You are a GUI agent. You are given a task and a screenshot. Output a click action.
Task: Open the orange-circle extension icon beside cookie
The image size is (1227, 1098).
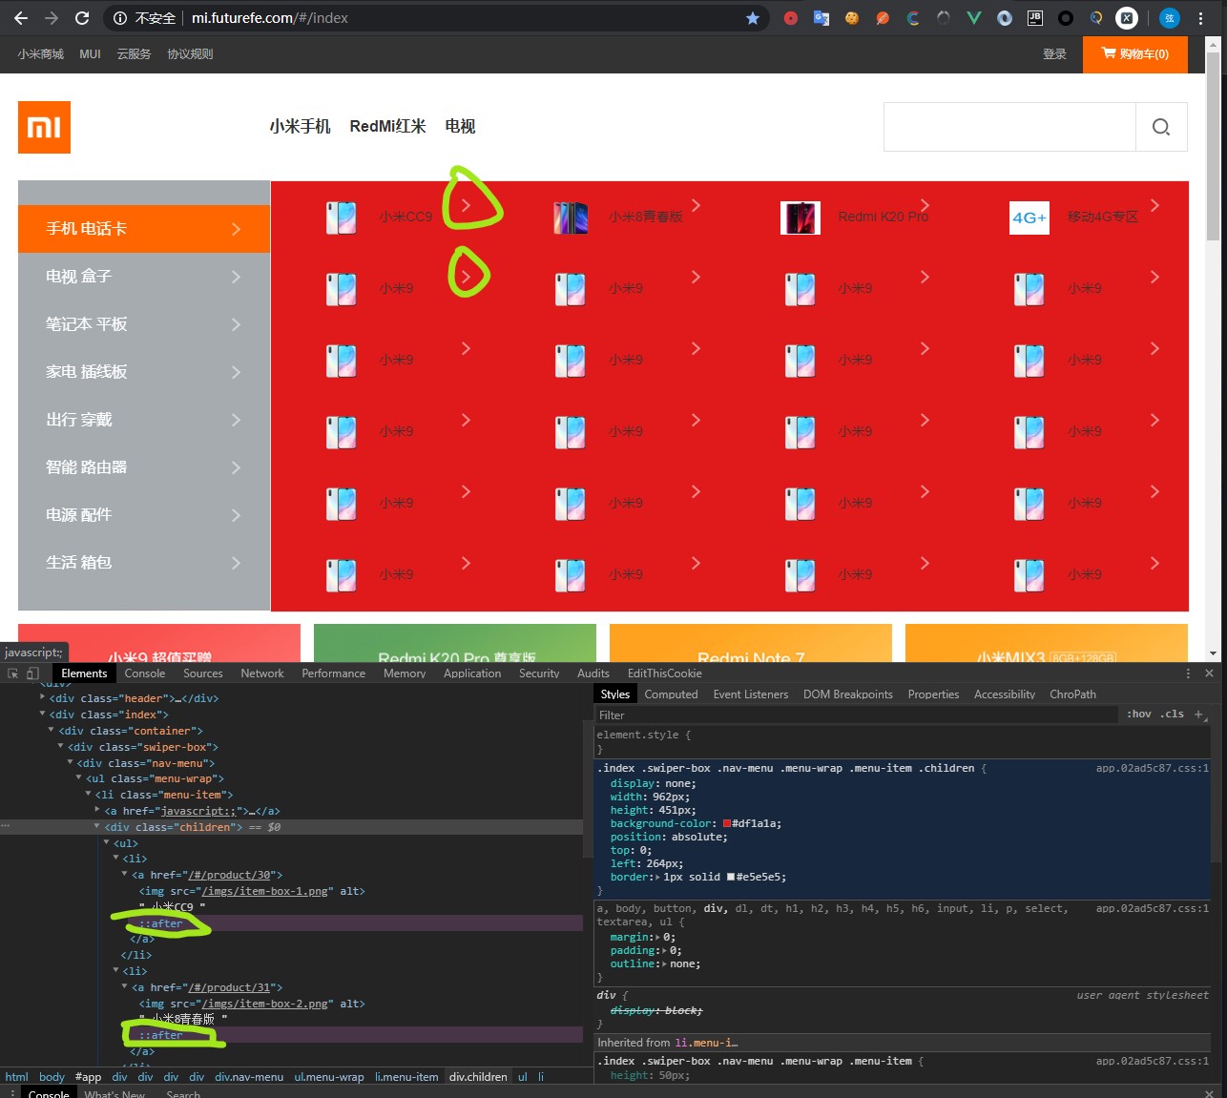[883, 18]
